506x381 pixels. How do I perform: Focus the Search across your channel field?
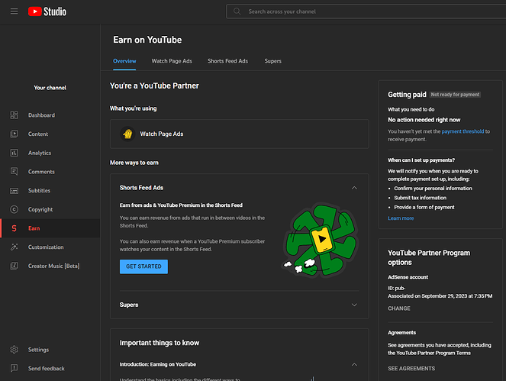point(366,11)
